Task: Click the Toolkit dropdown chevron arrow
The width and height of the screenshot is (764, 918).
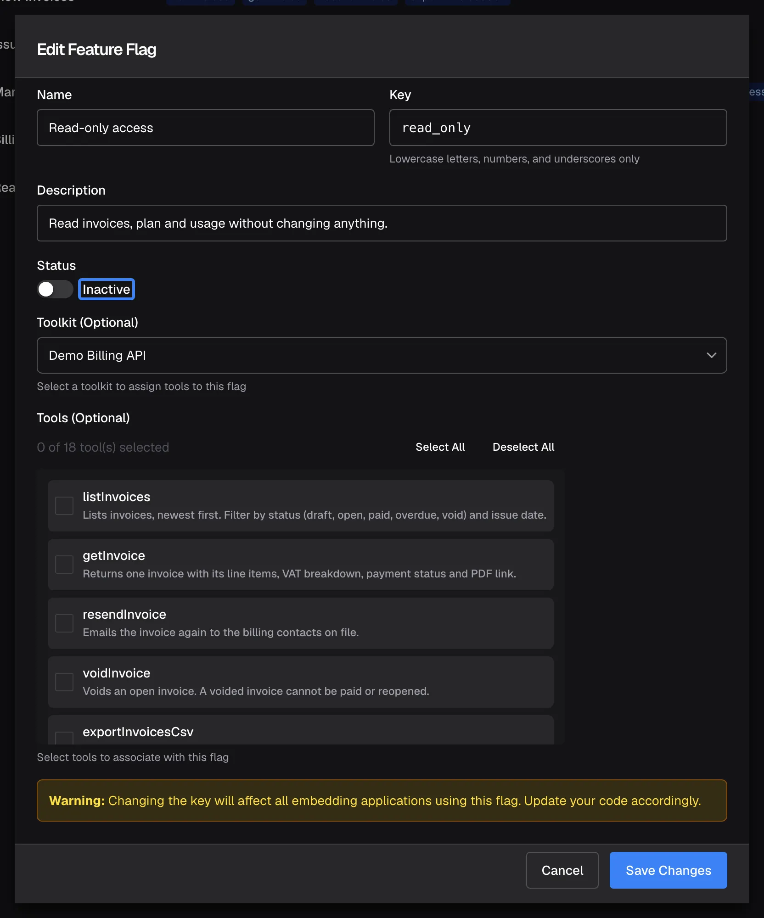Action: tap(711, 355)
